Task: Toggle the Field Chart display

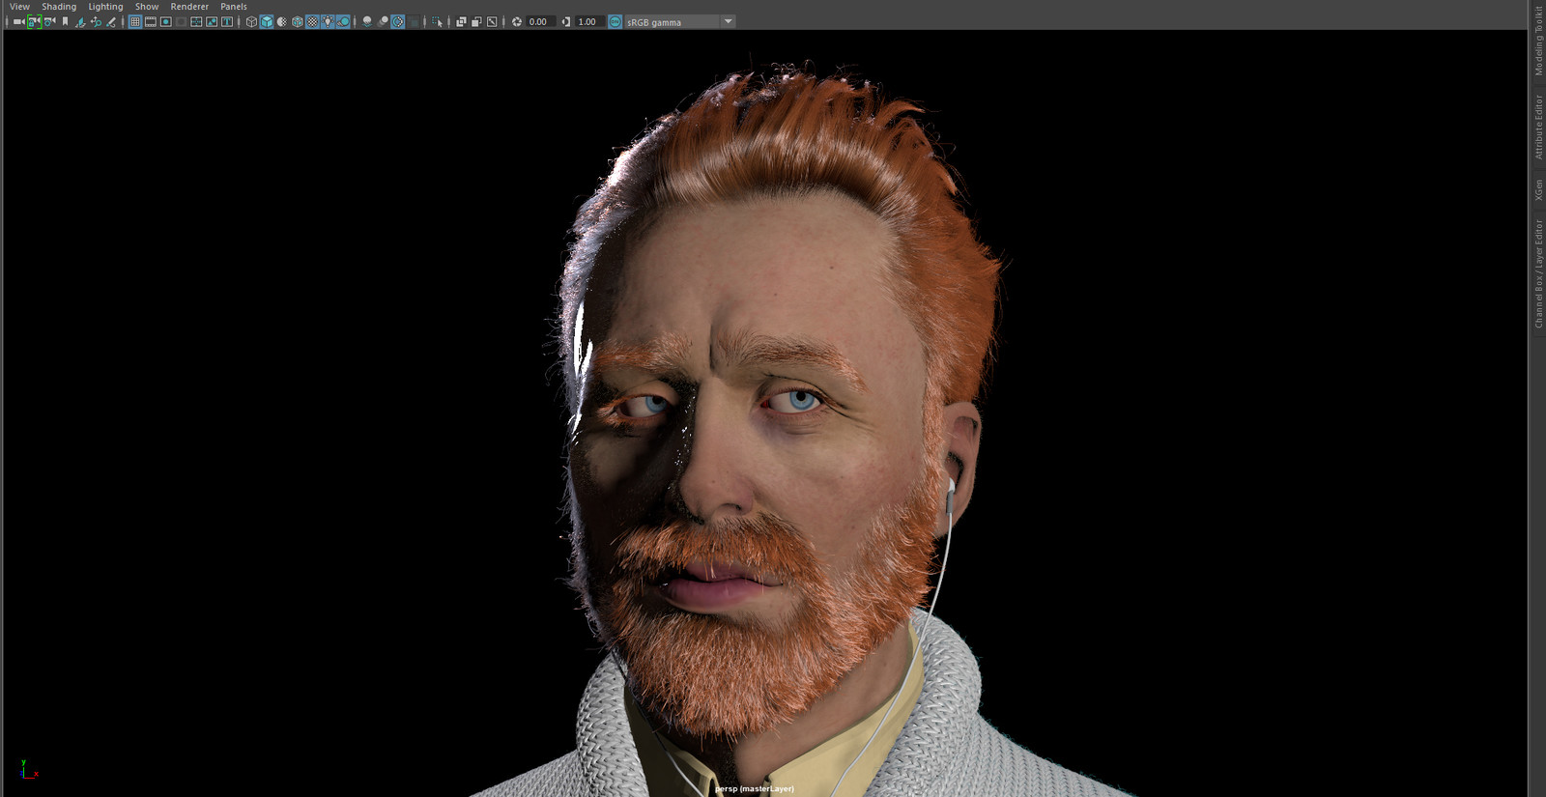Action: 196,21
